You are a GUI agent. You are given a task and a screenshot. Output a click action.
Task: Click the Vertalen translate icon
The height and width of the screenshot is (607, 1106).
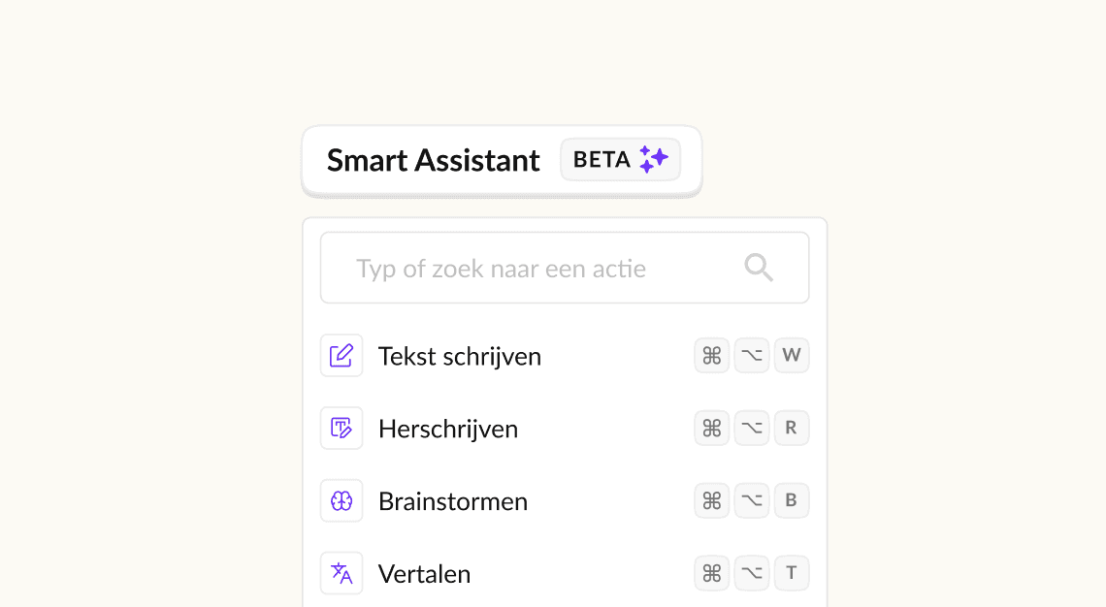tap(342, 573)
